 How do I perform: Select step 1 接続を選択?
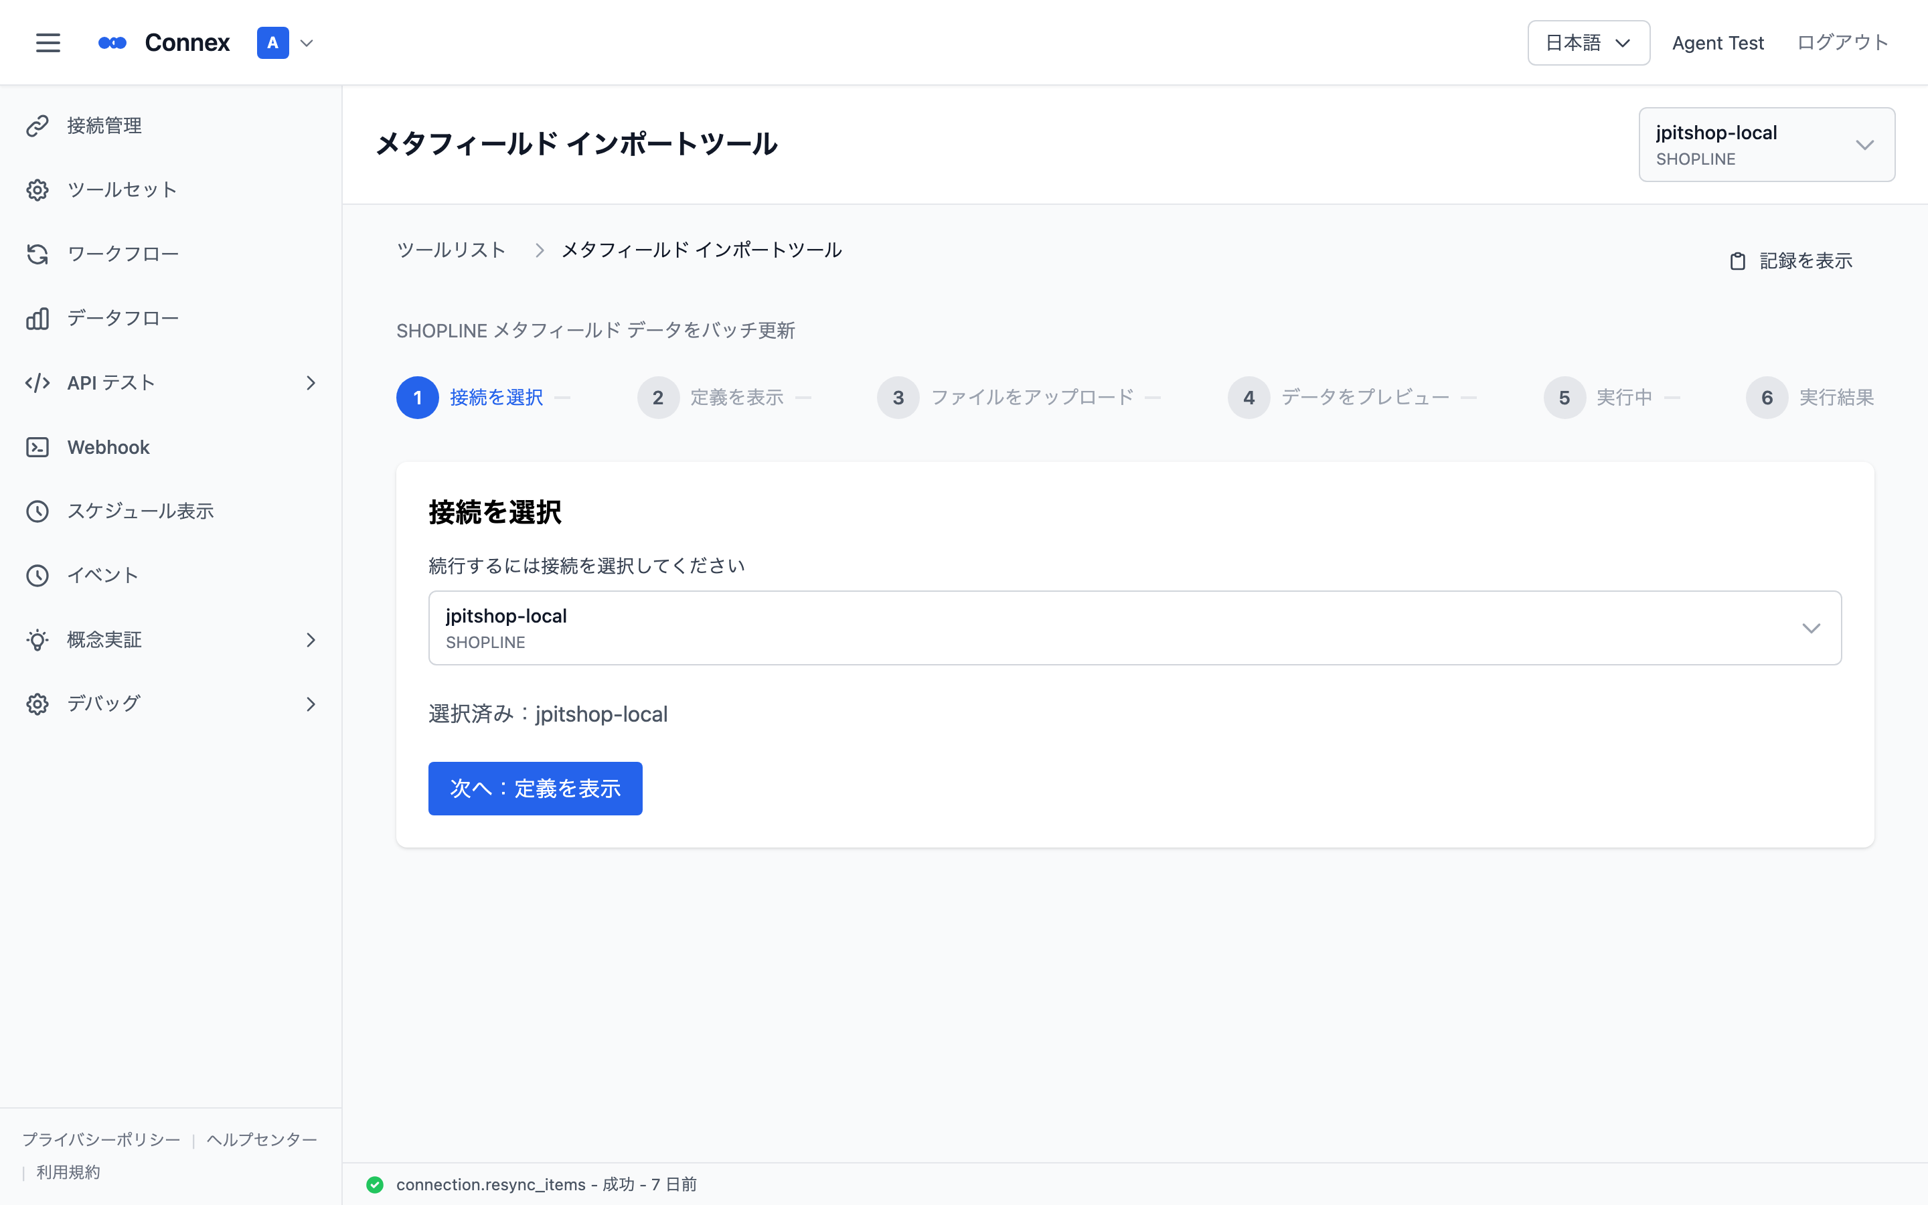(470, 398)
